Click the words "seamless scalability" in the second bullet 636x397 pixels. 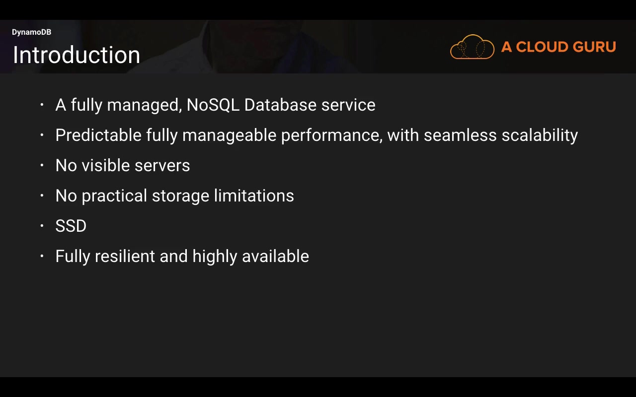click(x=501, y=135)
